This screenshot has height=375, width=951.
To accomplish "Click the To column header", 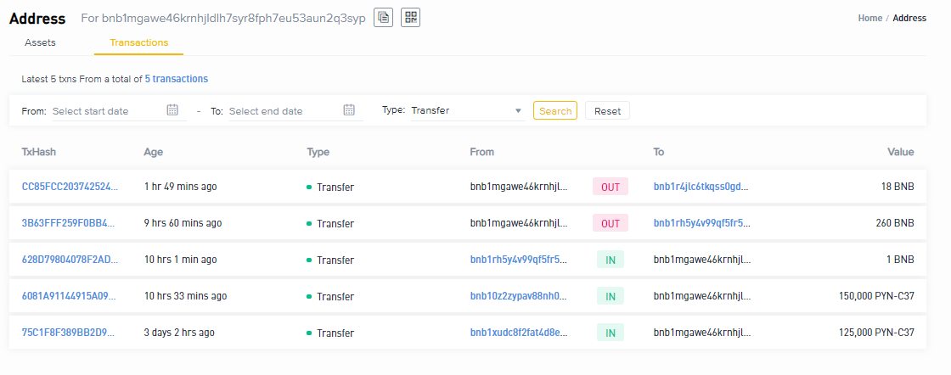I will pyautogui.click(x=659, y=152).
